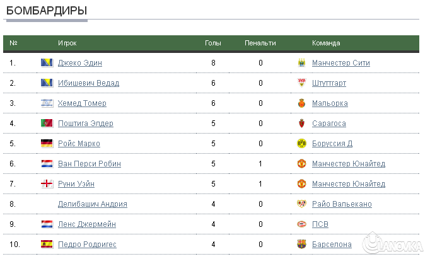Click the Israel flag beside Хемед Томер

[x=46, y=103]
